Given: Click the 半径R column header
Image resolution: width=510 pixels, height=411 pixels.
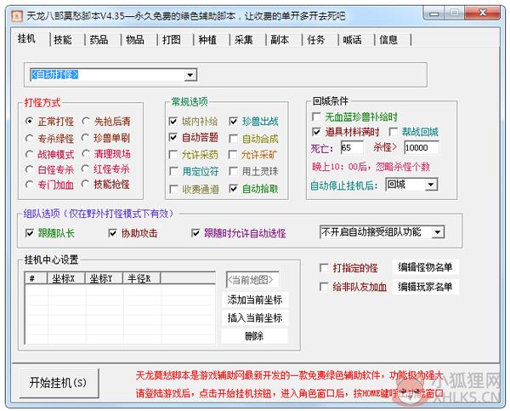Looking at the screenshot, I should point(142,278).
